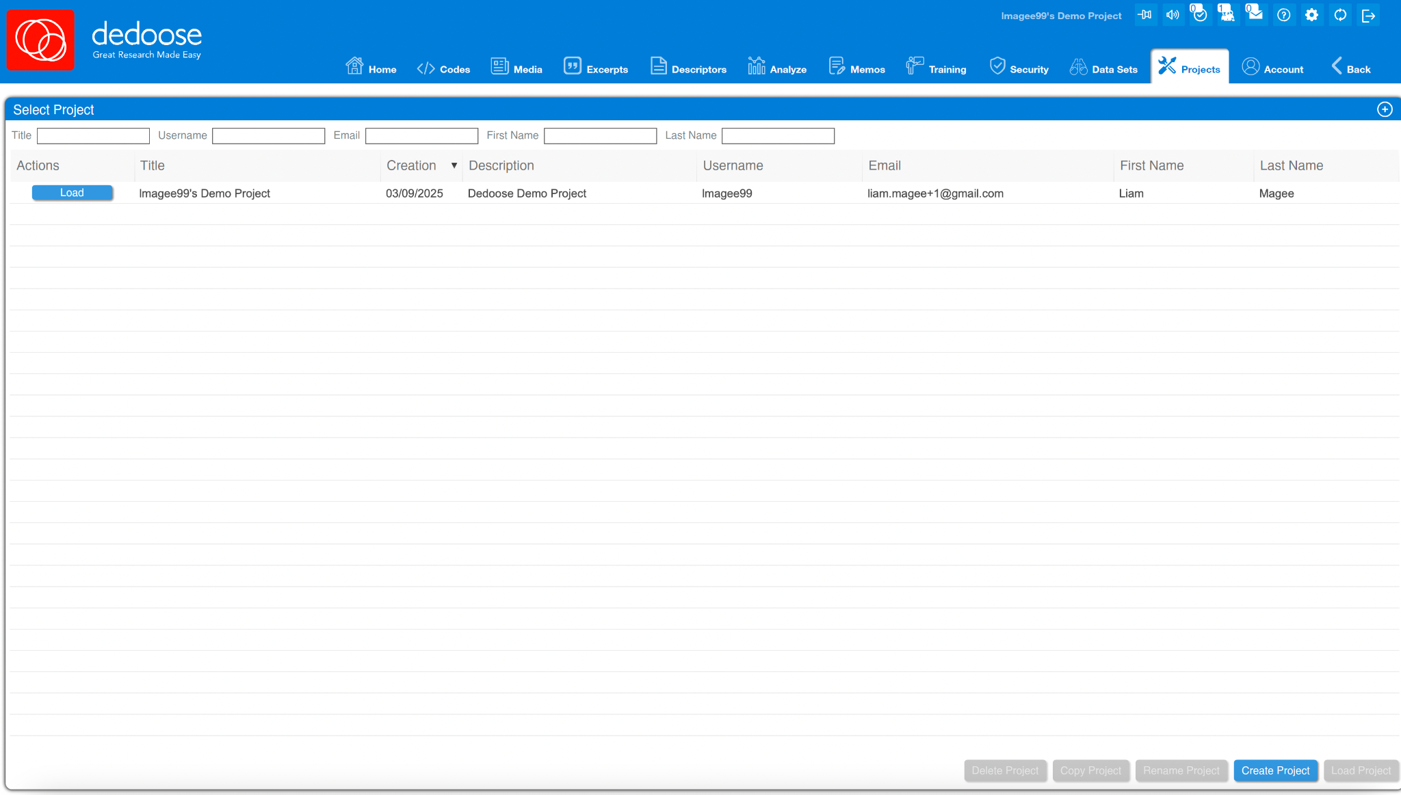Sort by the Last Name column header

[1326, 165]
